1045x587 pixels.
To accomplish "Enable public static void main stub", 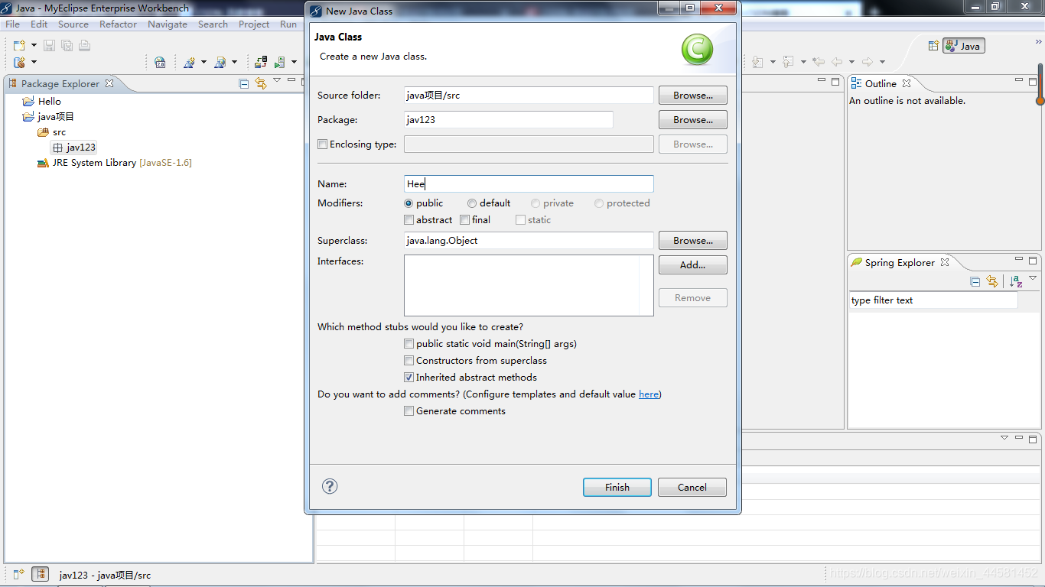I will [x=409, y=344].
